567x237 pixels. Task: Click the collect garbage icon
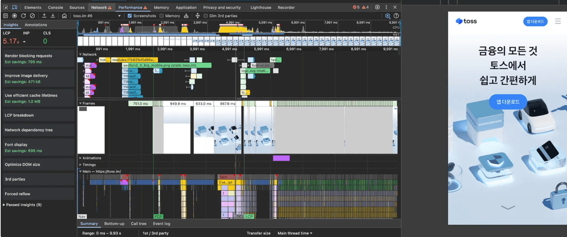tap(186, 16)
